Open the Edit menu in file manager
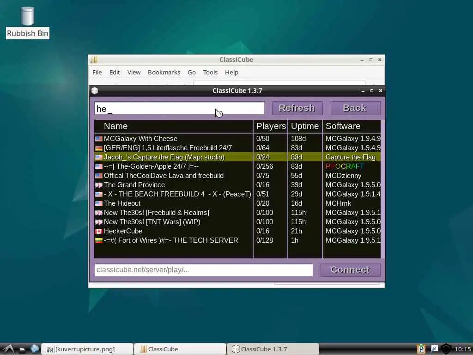Viewport: 473px width, 355px height. [115, 73]
